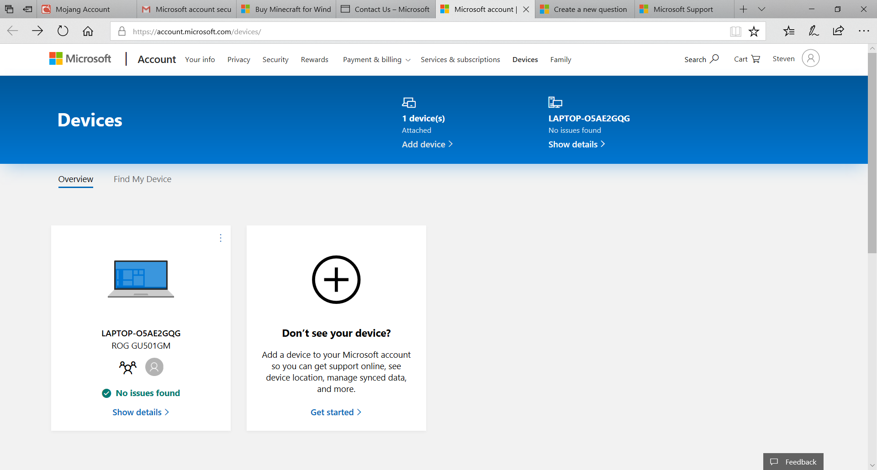
Task: Click the set these tabs aside icon
Action: tap(27, 9)
